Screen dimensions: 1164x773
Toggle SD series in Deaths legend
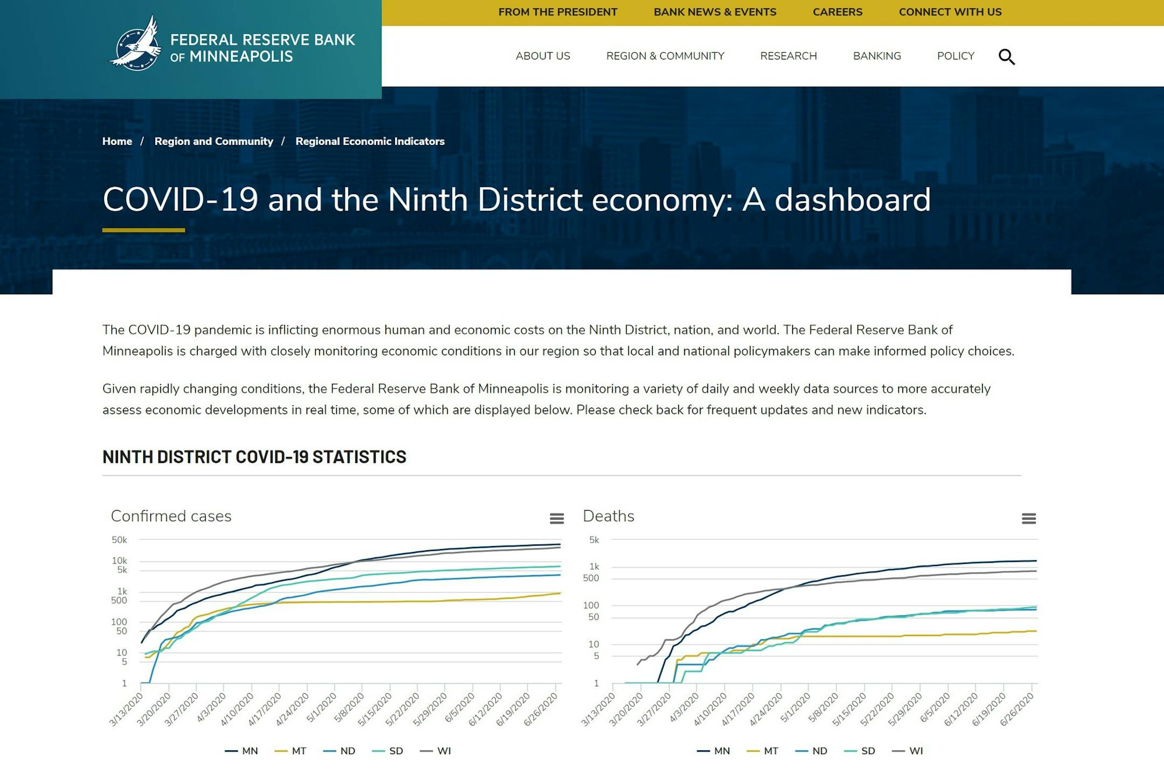860,751
